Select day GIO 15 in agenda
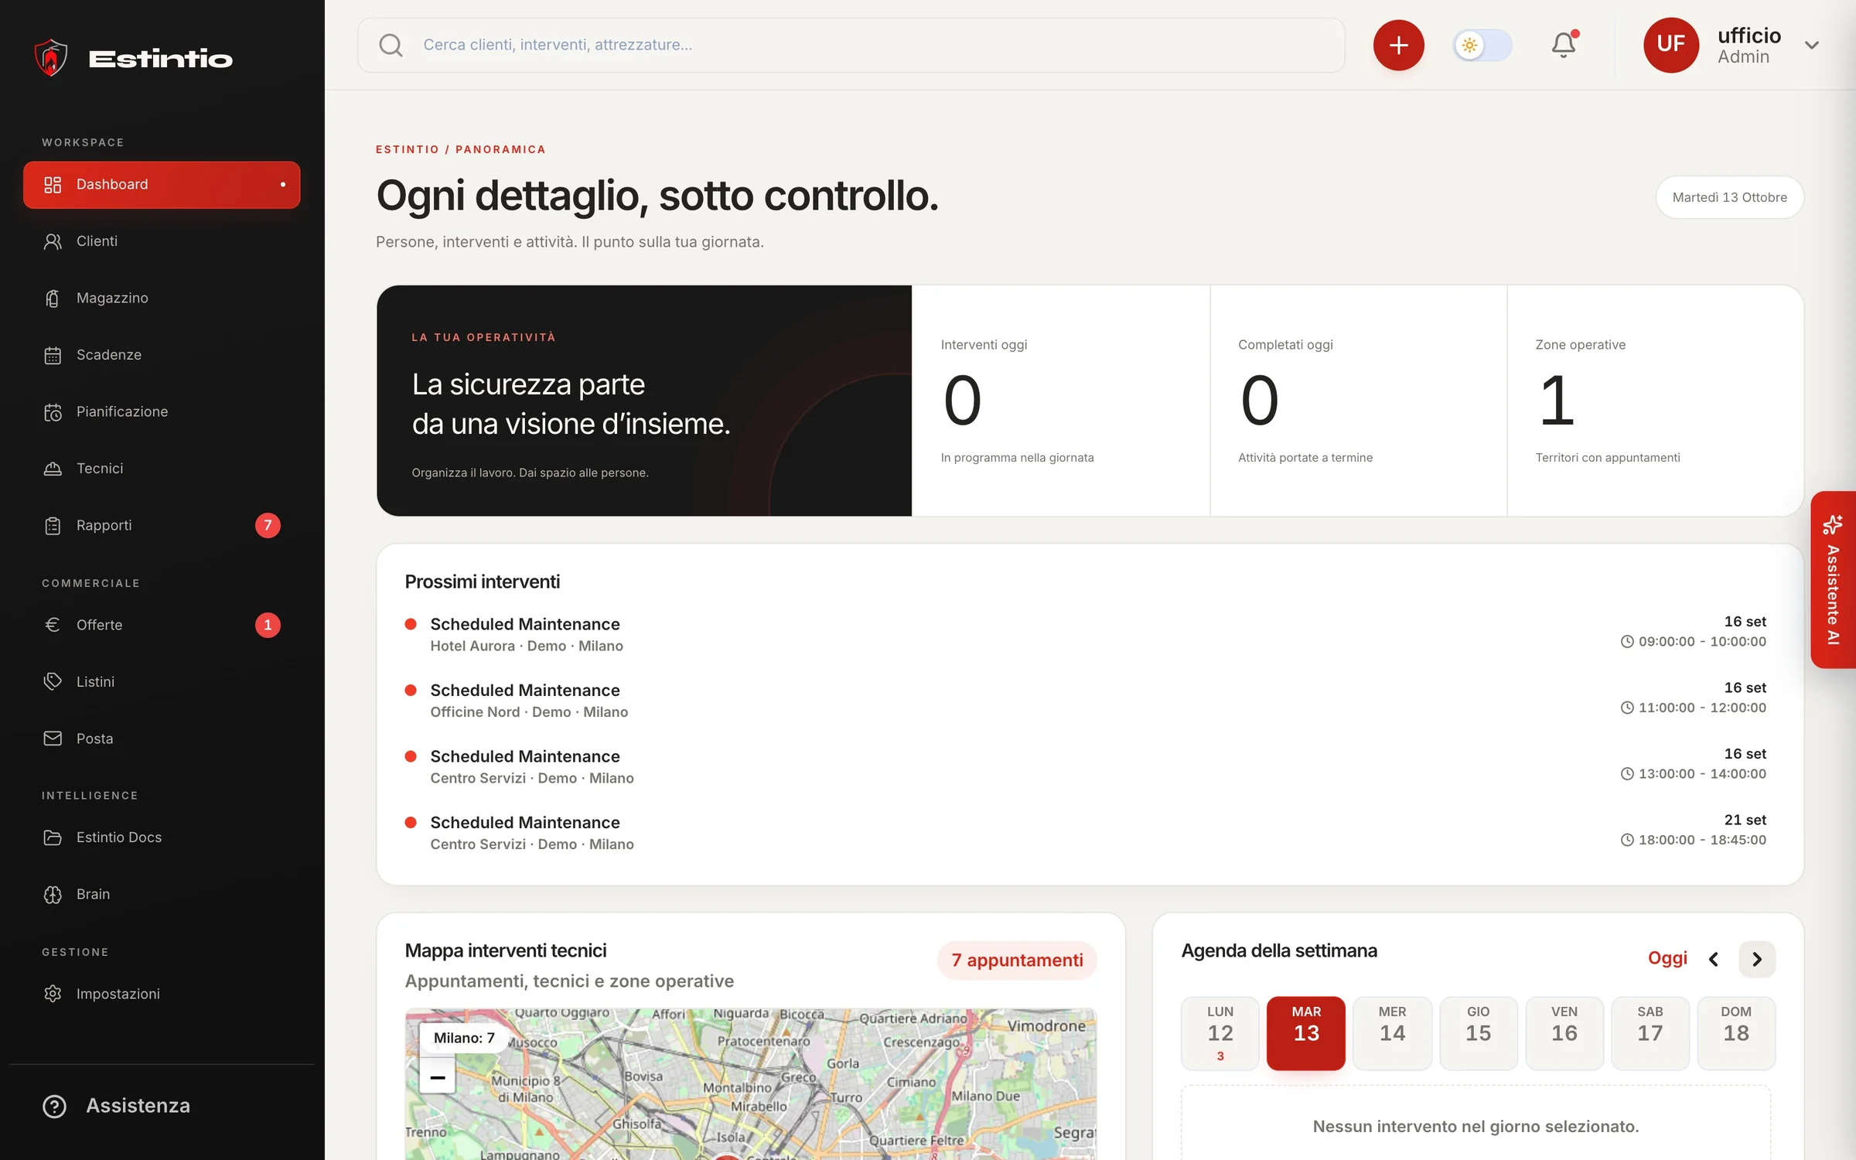The height and width of the screenshot is (1160, 1856). point(1478,1033)
